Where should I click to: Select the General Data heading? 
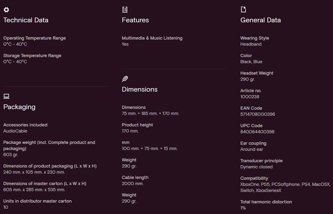[x=260, y=20]
